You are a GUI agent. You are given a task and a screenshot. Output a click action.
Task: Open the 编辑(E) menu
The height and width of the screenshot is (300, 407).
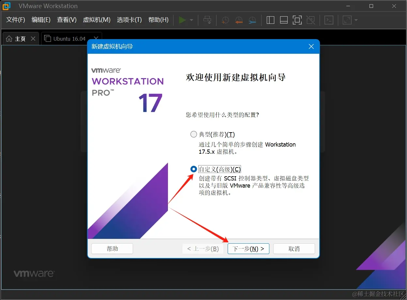pyautogui.click(x=41, y=20)
